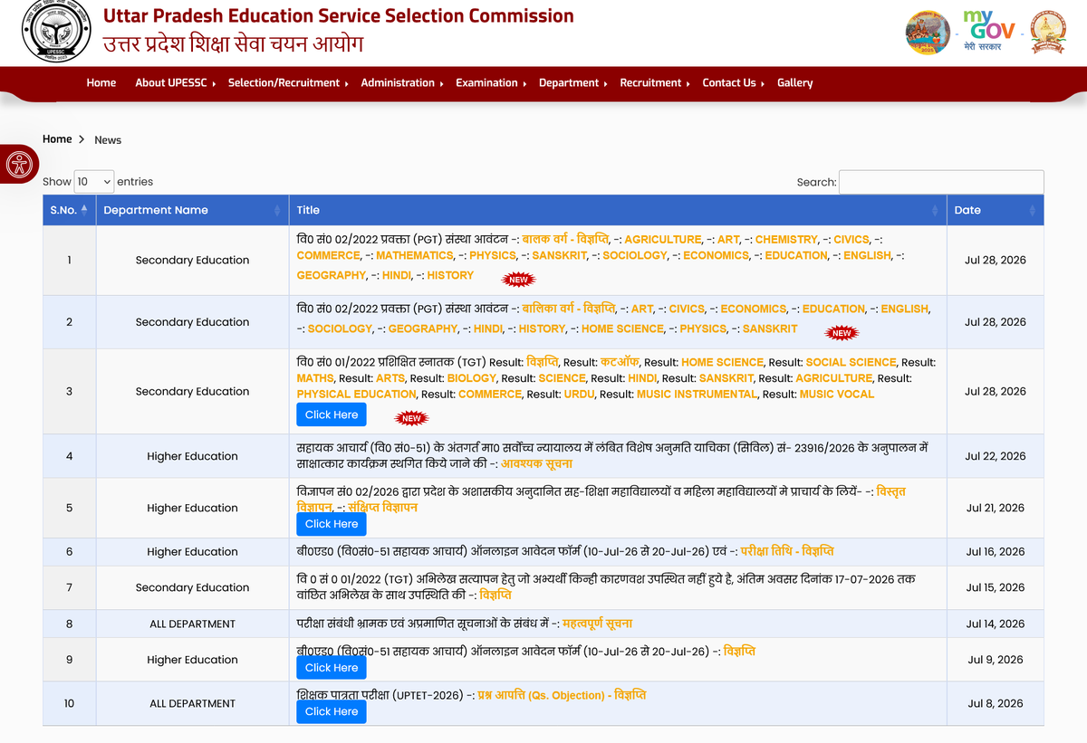Click Here button in UPTET-2026 row
Image resolution: width=1087 pixels, height=743 pixels.
coord(332,711)
